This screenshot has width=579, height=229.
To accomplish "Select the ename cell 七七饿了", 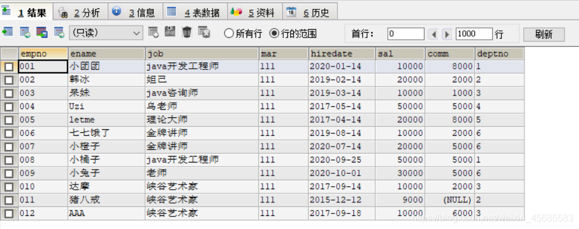I will click(107, 133).
